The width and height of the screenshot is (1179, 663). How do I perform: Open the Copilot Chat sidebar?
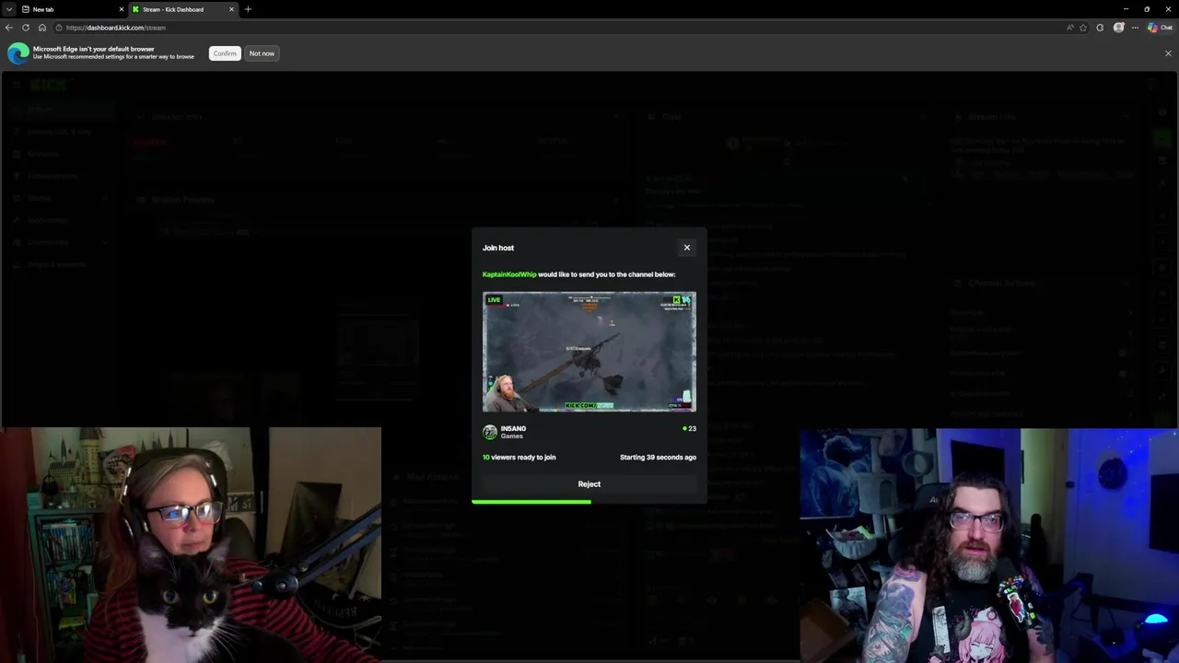(x=1160, y=28)
